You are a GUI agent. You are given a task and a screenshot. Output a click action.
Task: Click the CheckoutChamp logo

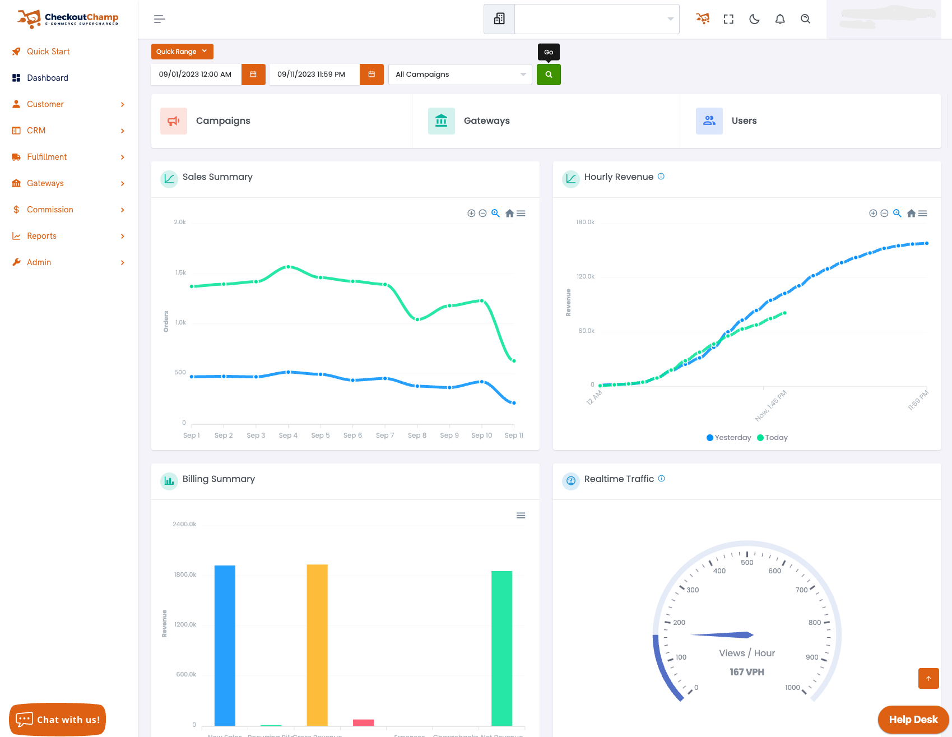(x=68, y=18)
